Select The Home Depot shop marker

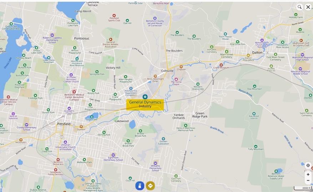[x=176, y=79]
